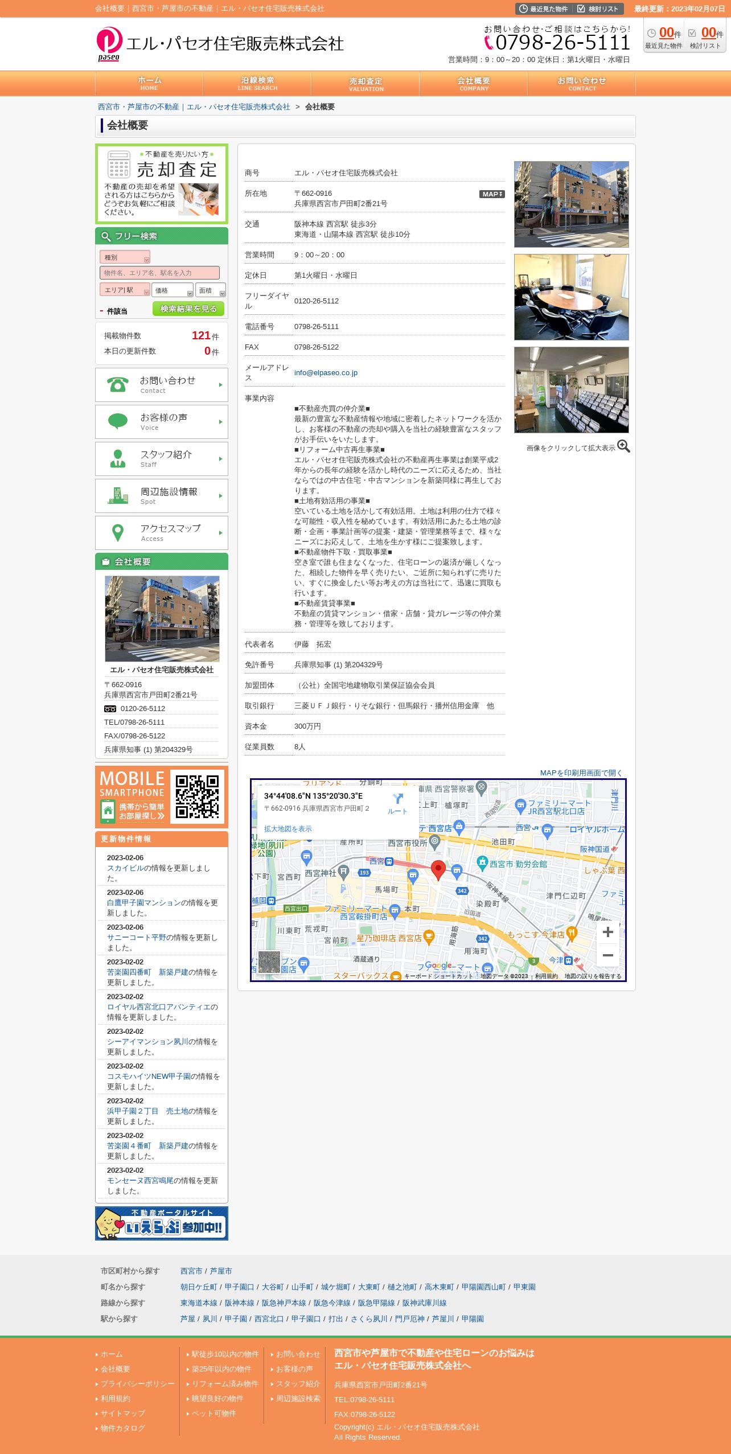Open the サニーコート平野 update link
The height and width of the screenshot is (1454, 731).
pyautogui.click(x=137, y=938)
